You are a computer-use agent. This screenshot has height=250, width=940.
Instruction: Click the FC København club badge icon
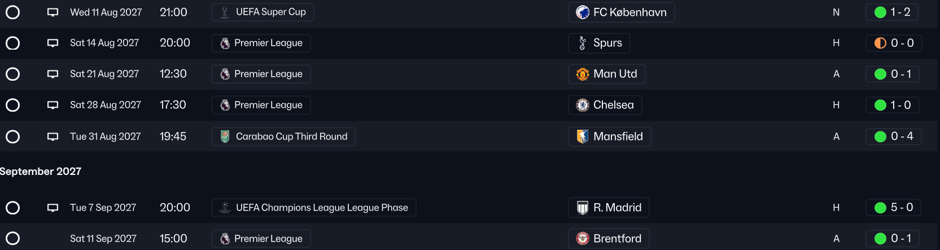click(583, 12)
